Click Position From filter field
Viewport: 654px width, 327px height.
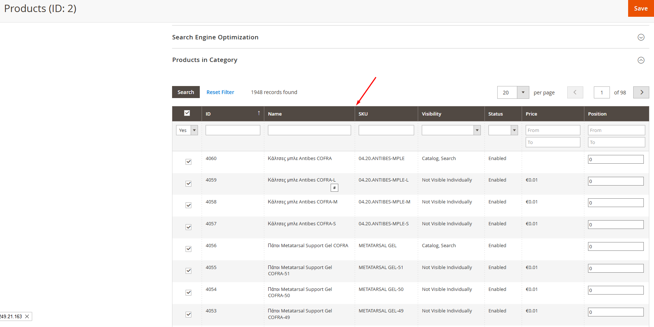616,130
